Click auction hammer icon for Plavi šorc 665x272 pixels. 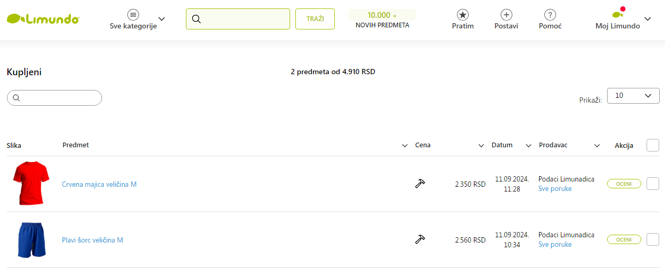click(x=420, y=239)
